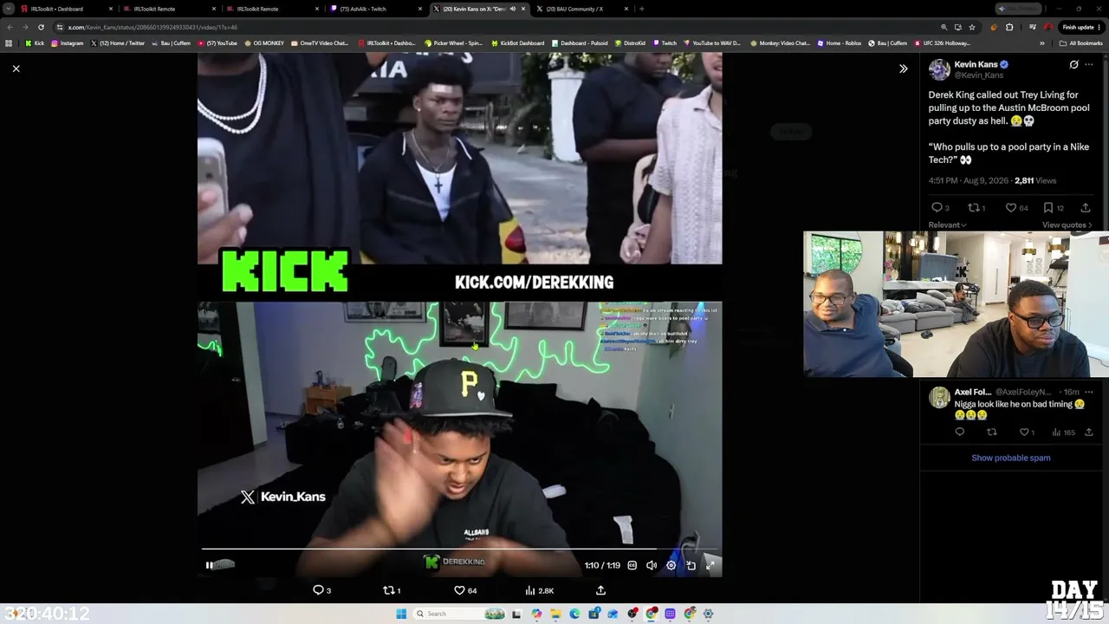The height and width of the screenshot is (624, 1109).
Task: Show probable spam replies
Action: [x=1011, y=458]
